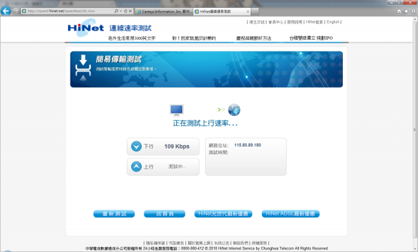Click the 測試中... upstream status text
Image resolution: width=418 pixels, height=252 pixels.
pyautogui.click(x=177, y=167)
